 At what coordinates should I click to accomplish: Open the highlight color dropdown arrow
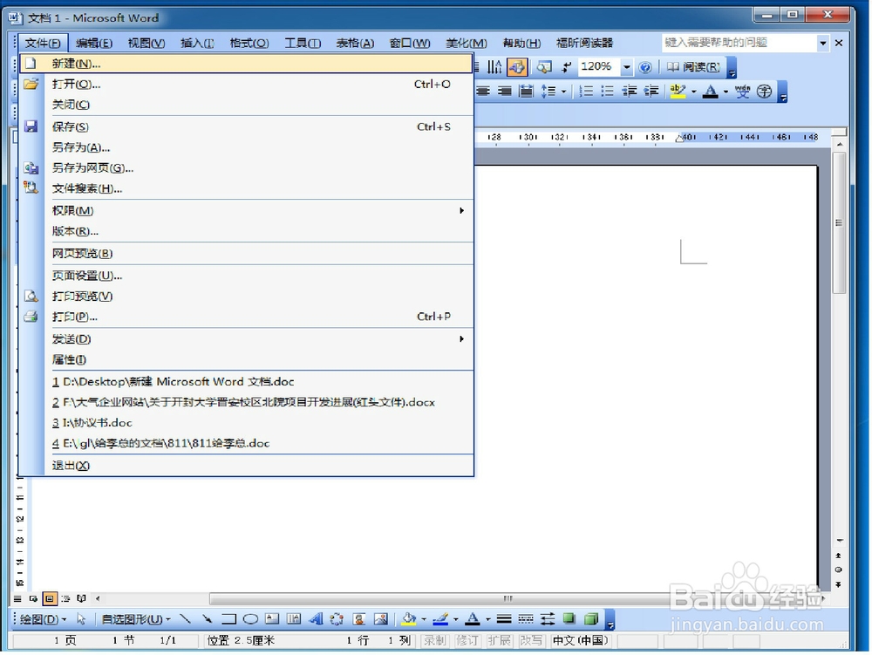pos(693,92)
